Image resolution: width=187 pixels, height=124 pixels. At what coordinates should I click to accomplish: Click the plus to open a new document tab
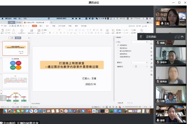coord(52,22)
